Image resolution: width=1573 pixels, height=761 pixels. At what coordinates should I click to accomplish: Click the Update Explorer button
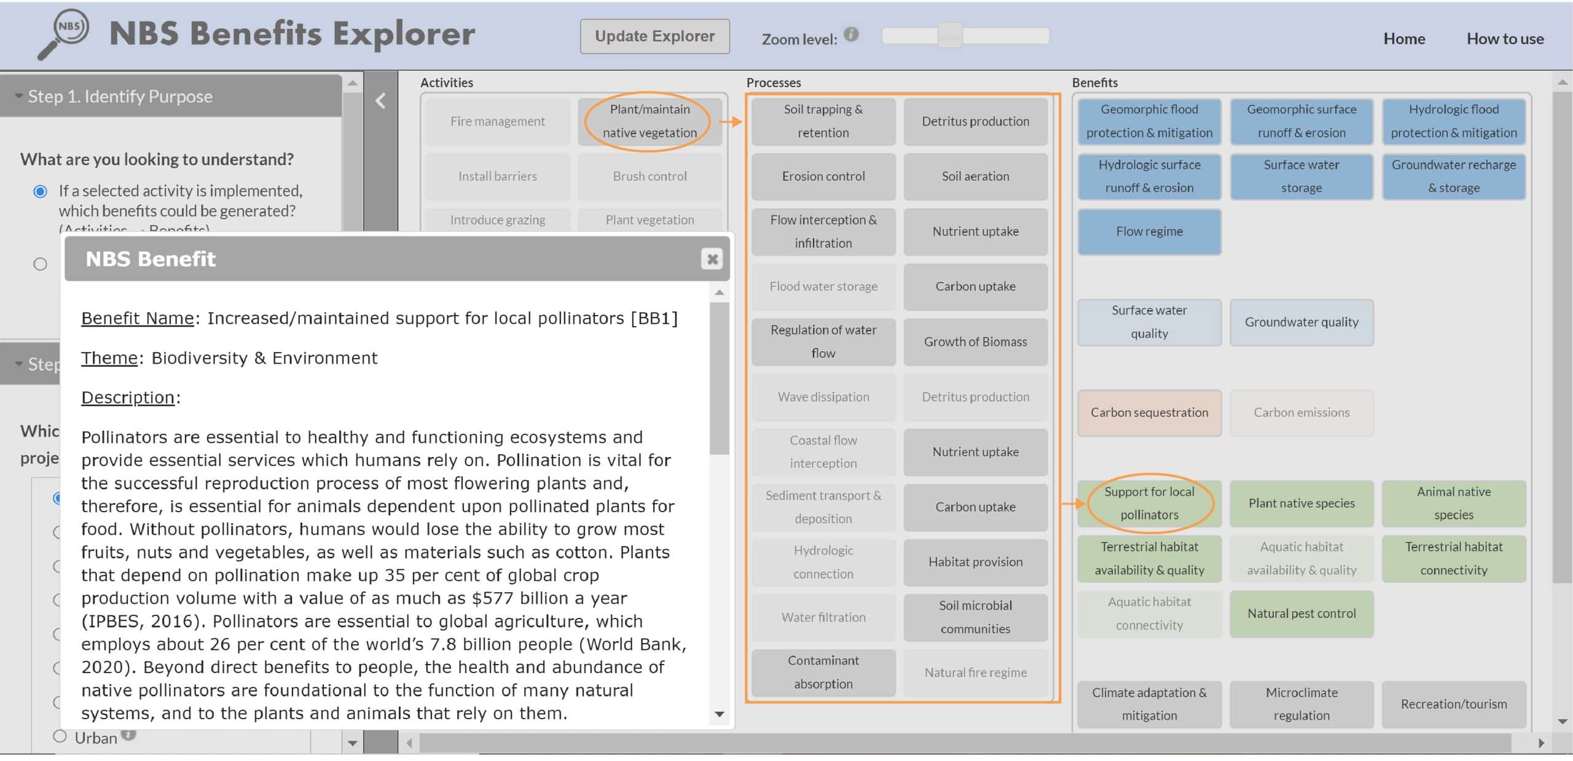pyautogui.click(x=654, y=36)
